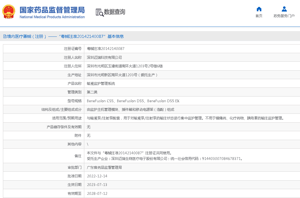Select the 数据查询 heading text

click(115, 12)
